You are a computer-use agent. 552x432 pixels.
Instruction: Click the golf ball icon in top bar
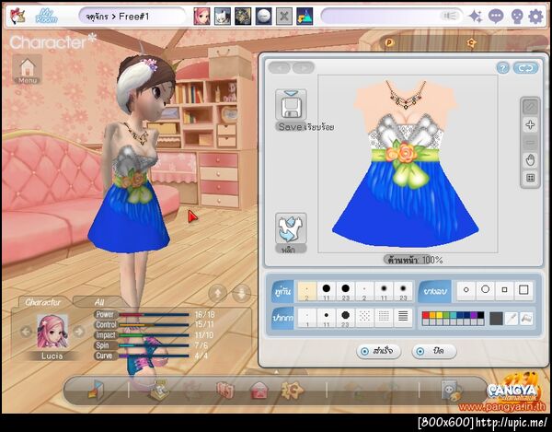[x=263, y=17]
